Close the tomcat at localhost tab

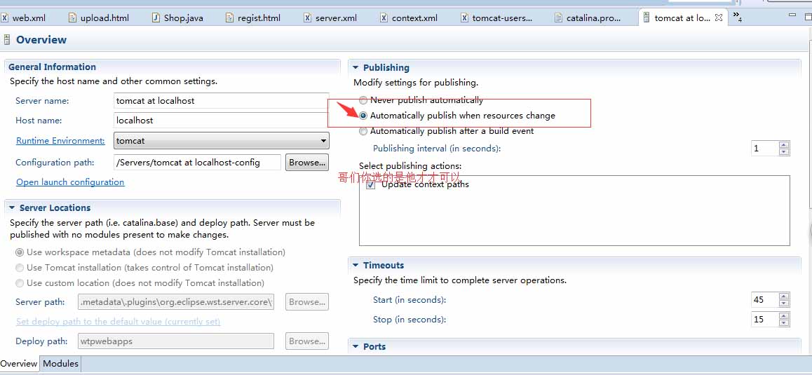coord(718,18)
